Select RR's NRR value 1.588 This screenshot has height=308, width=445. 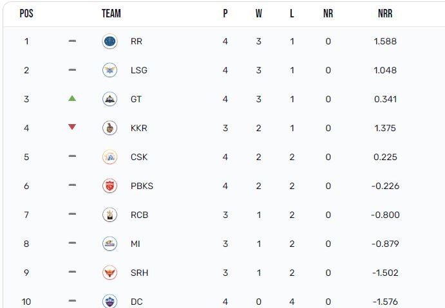[385, 41]
